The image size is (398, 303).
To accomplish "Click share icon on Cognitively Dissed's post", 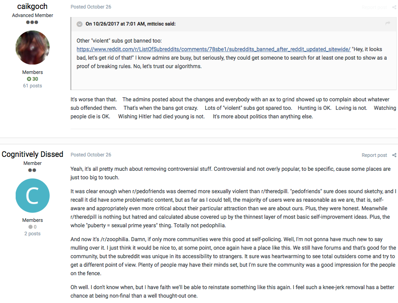I will [394, 155].
